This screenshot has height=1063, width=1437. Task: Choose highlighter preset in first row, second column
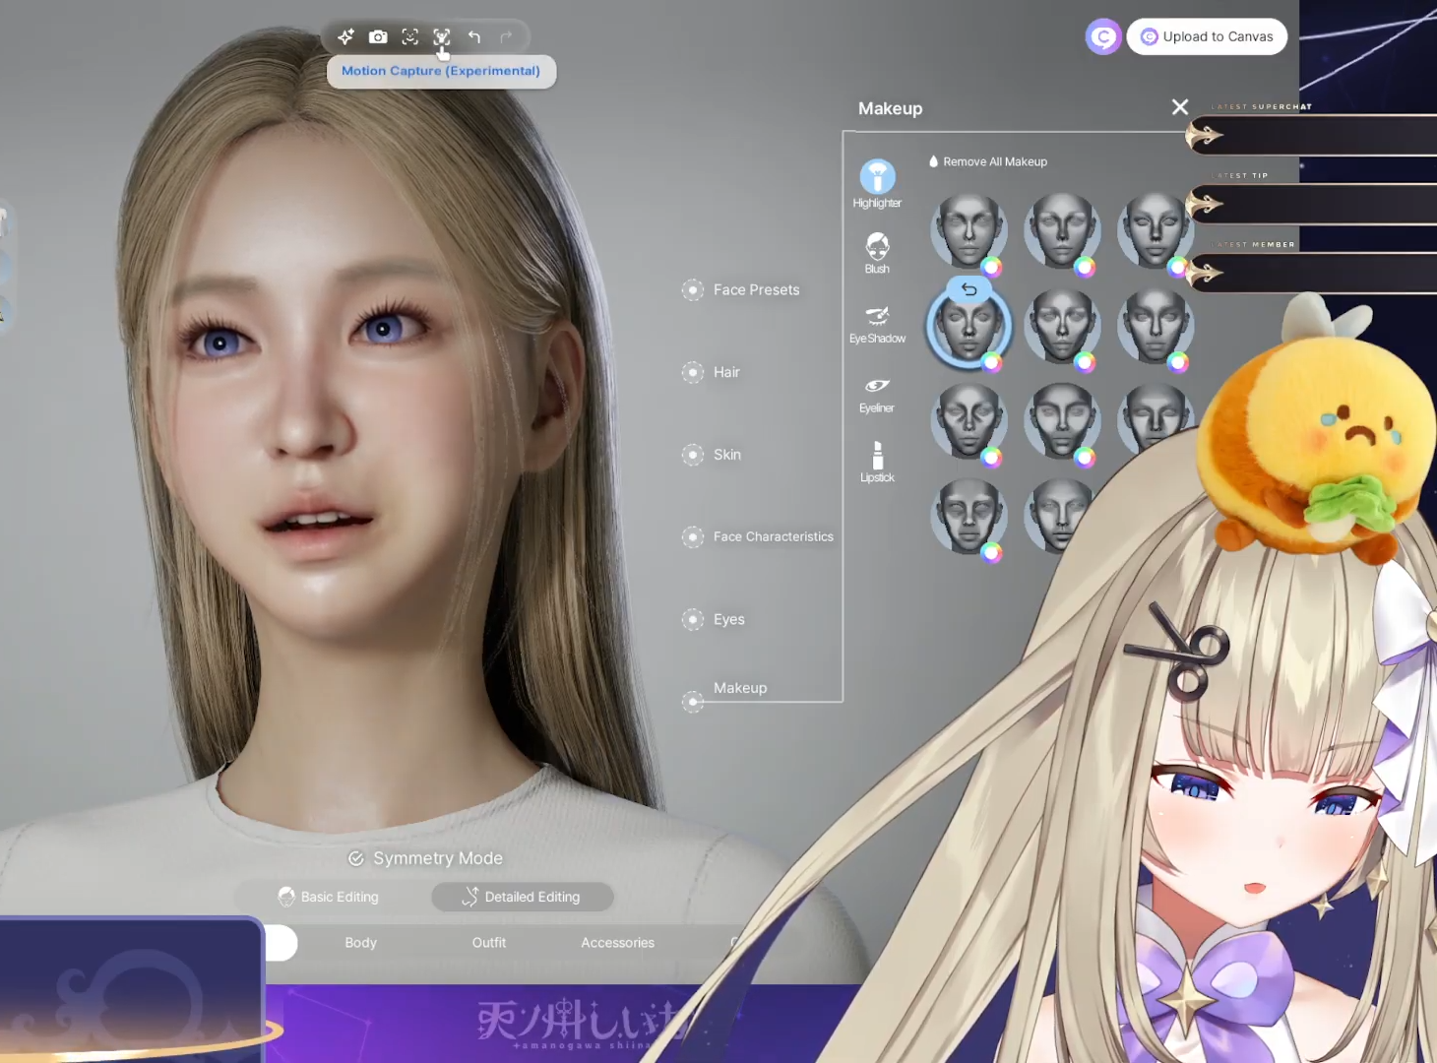(x=1062, y=230)
